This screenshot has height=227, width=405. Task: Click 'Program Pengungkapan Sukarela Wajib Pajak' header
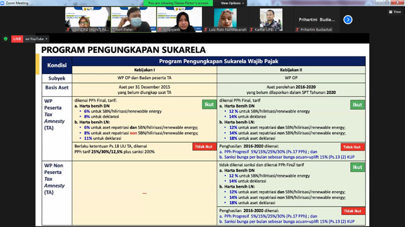point(219,61)
